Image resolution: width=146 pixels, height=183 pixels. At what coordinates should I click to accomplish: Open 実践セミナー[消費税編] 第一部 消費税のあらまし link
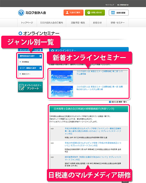point(99,88)
